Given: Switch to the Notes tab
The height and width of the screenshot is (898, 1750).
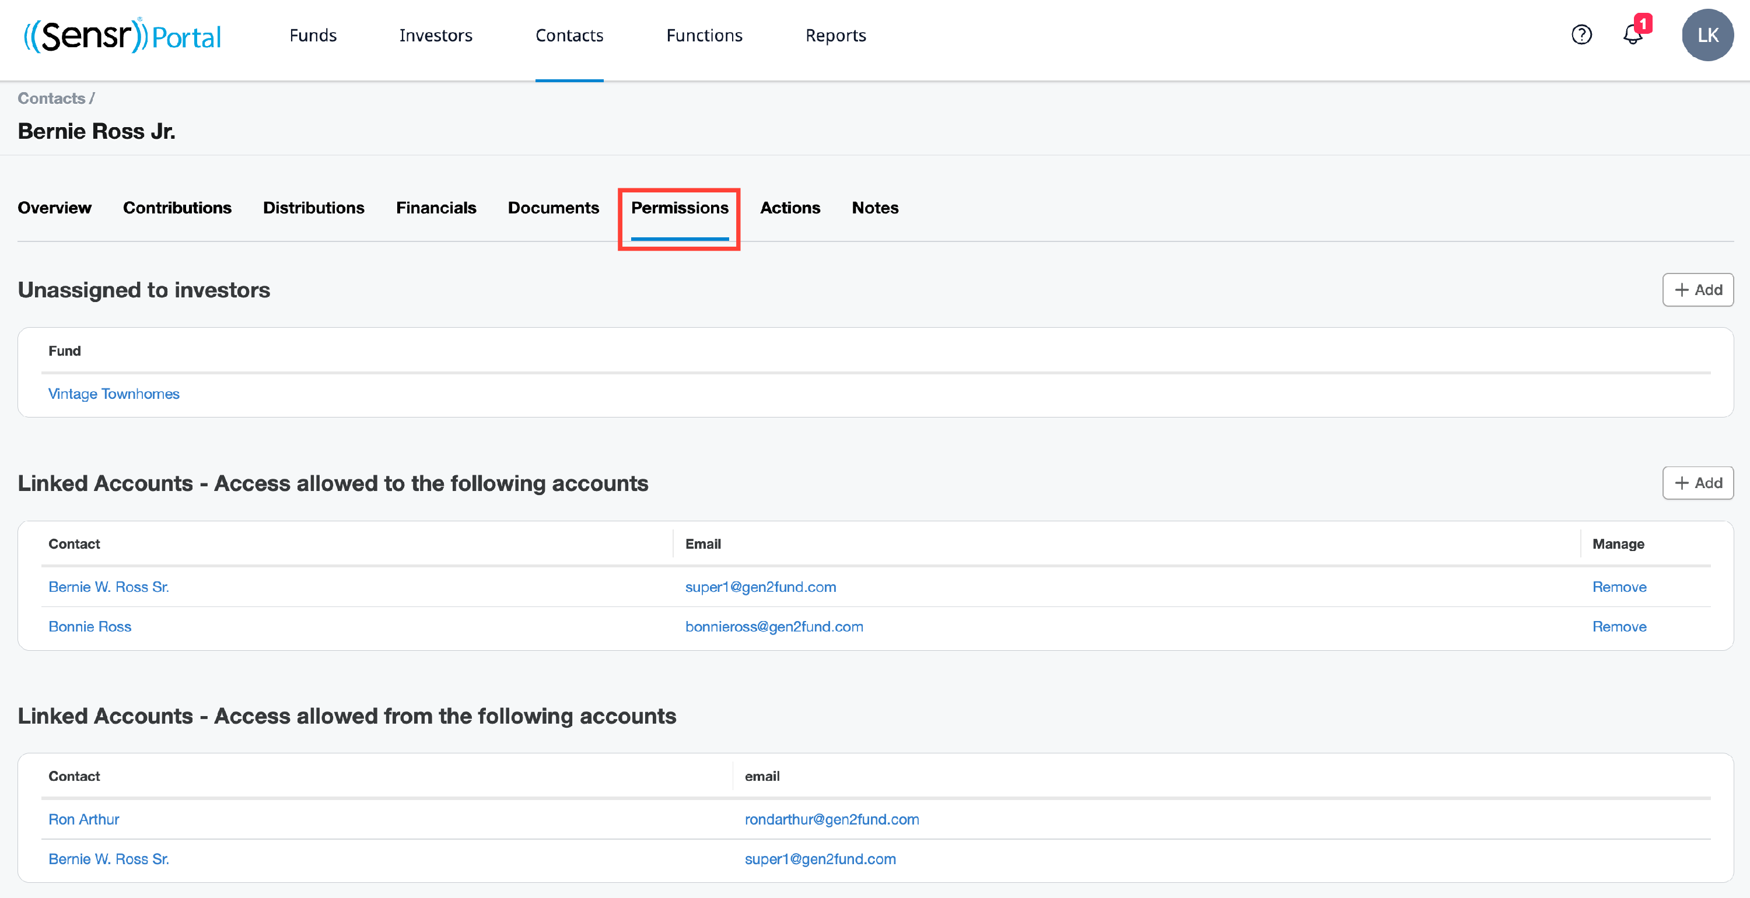Looking at the screenshot, I should 875,208.
